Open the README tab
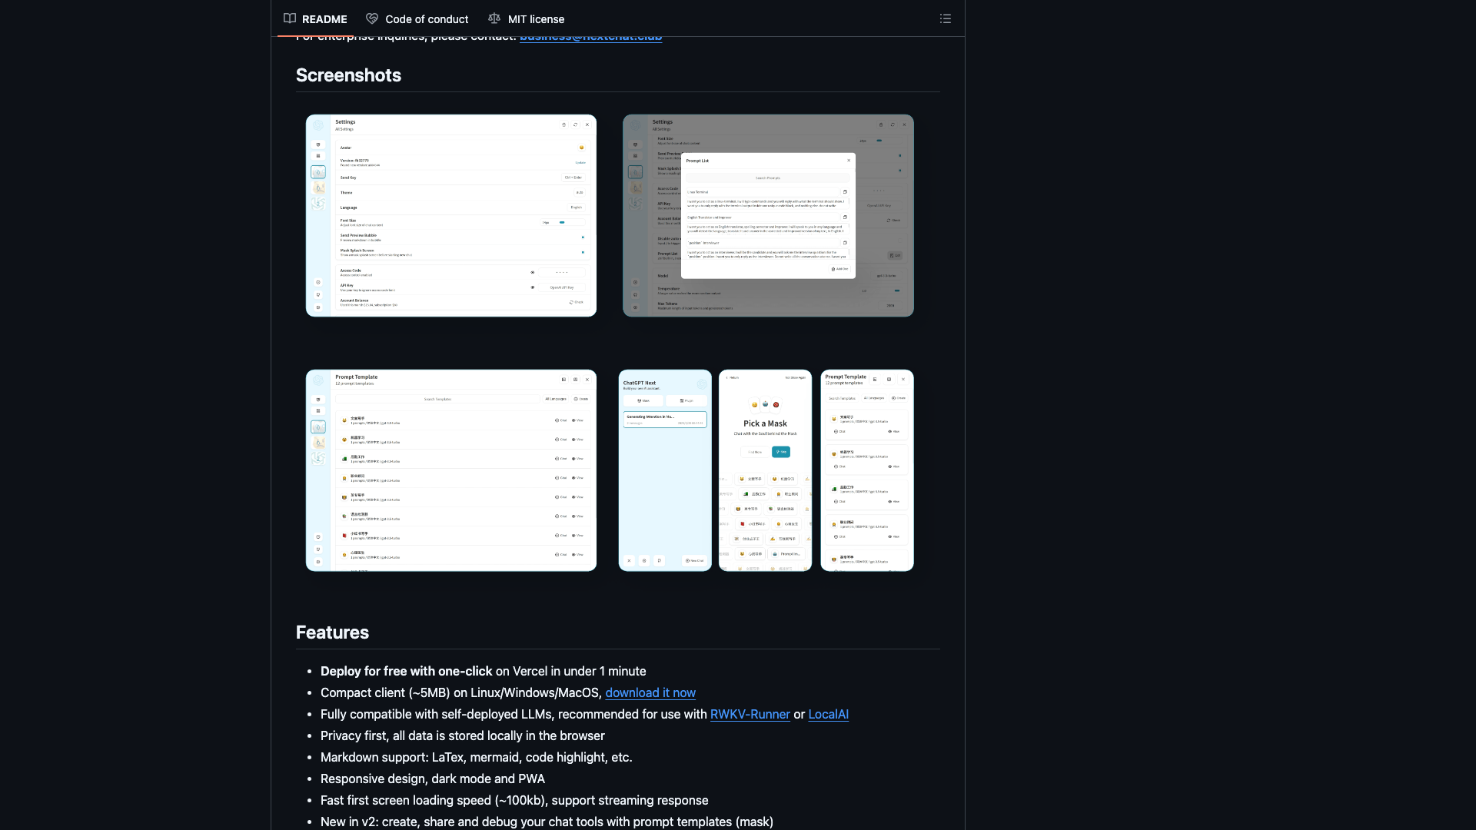 (x=315, y=18)
